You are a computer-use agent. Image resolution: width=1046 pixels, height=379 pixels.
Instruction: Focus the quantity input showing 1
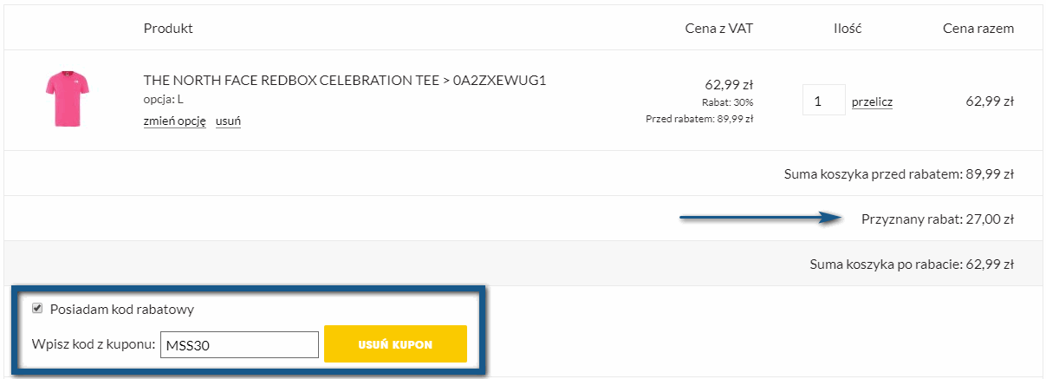[822, 101]
